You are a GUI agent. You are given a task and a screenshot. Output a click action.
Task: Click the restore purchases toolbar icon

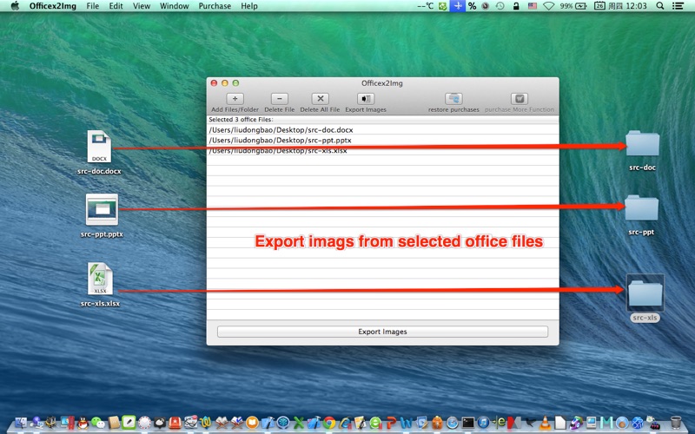point(453,99)
